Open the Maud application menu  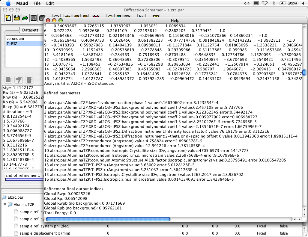click(22, 3)
